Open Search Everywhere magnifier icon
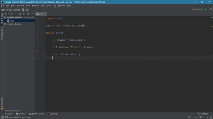Image resolution: width=213 pixels, height=119 pixels. point(211,10)
